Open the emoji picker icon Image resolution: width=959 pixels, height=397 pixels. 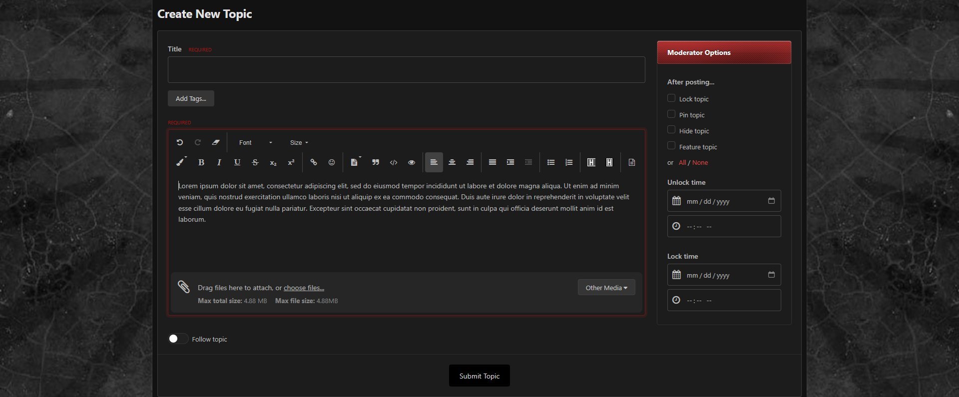point(332,162)
